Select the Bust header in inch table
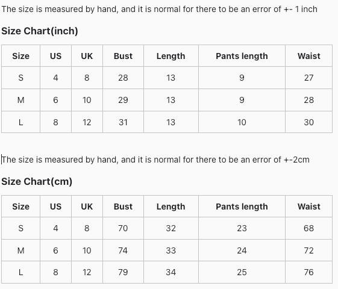The image size is (338, 289). [x=123, y=56]
